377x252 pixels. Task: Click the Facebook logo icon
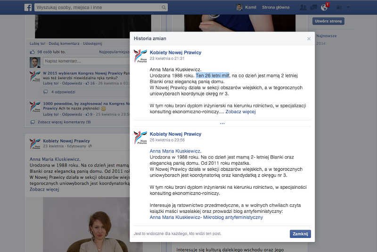tap(28, 8)
